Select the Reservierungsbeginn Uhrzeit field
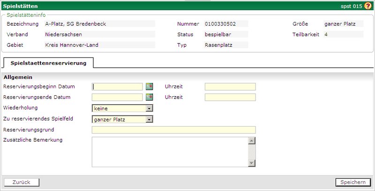The image size is (375, 191). pos(230,86)
